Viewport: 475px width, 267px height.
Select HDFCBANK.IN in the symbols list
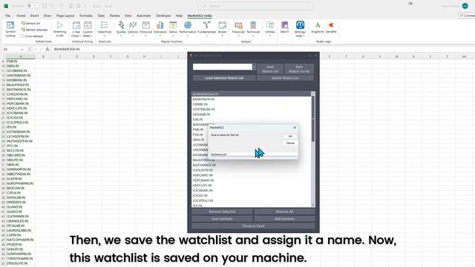pyautogui.click(x=251, y=180)
